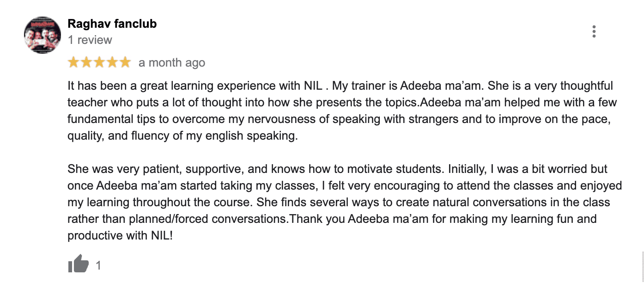Click the "a month ago" timestamp

pyautogui.click(x=172, y=63)
